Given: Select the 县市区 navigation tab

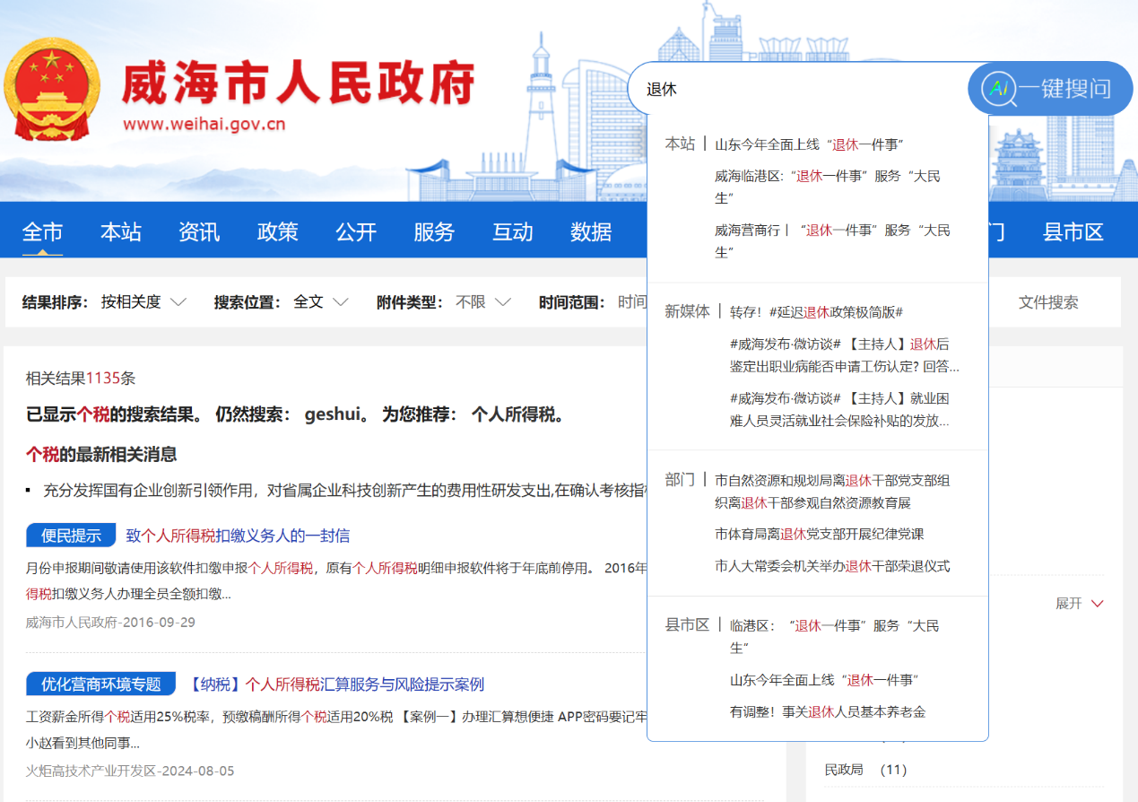Looking at the screenshot, I should (1073, 232).
